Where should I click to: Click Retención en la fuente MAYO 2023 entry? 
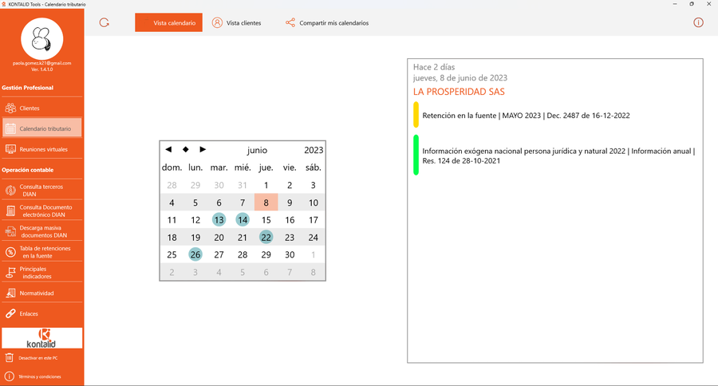(x=526, y=116)
